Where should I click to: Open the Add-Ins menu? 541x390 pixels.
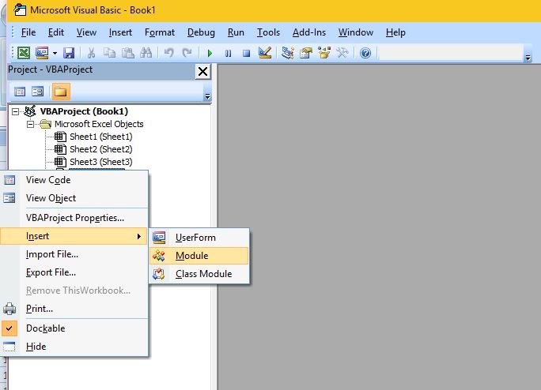coord(308,32)
